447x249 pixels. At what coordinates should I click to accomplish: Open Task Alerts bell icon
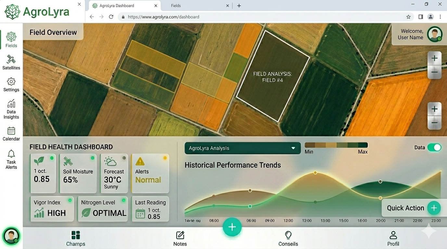11,154
